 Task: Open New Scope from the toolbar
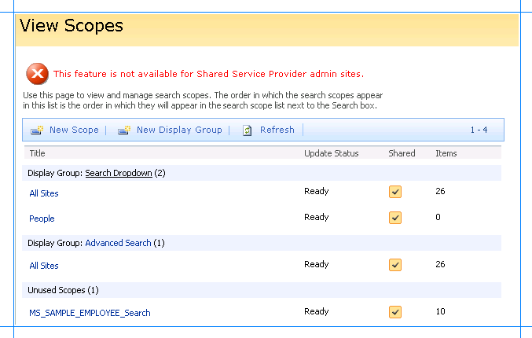pyautogui.click(x=74, y=130)
